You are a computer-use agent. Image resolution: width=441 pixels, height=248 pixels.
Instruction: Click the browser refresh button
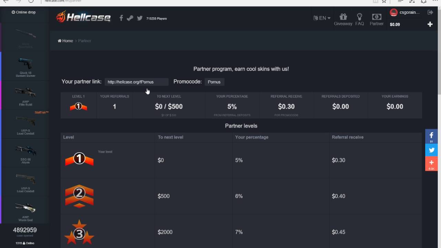pos(31,1)
